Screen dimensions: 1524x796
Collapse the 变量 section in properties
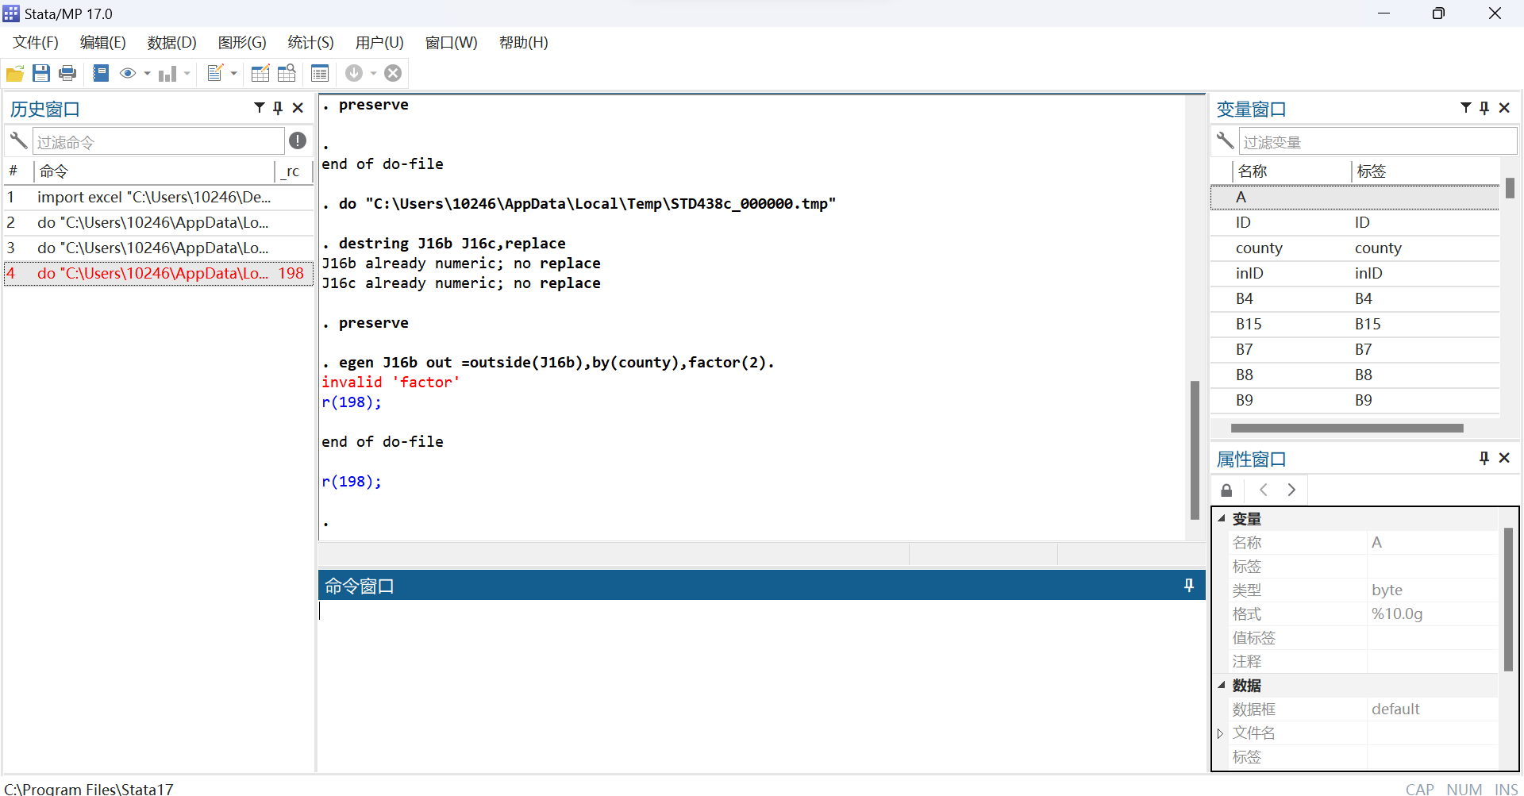click(x=1222, y=518)
